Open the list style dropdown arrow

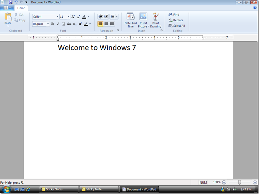[x=117, y=16]
